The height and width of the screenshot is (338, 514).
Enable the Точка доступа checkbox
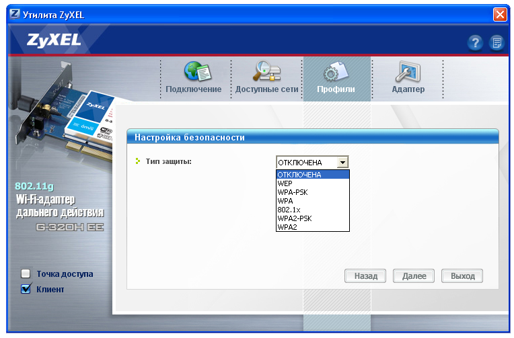tap(26, 273)
